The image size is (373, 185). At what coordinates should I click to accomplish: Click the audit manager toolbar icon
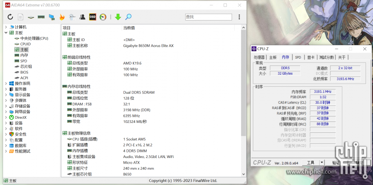coord(72,17)
